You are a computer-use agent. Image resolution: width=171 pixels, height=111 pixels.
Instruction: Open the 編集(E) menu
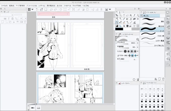pos(12,6)
